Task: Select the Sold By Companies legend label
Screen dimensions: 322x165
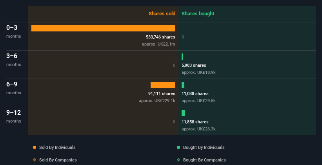Action: [58, 160]
